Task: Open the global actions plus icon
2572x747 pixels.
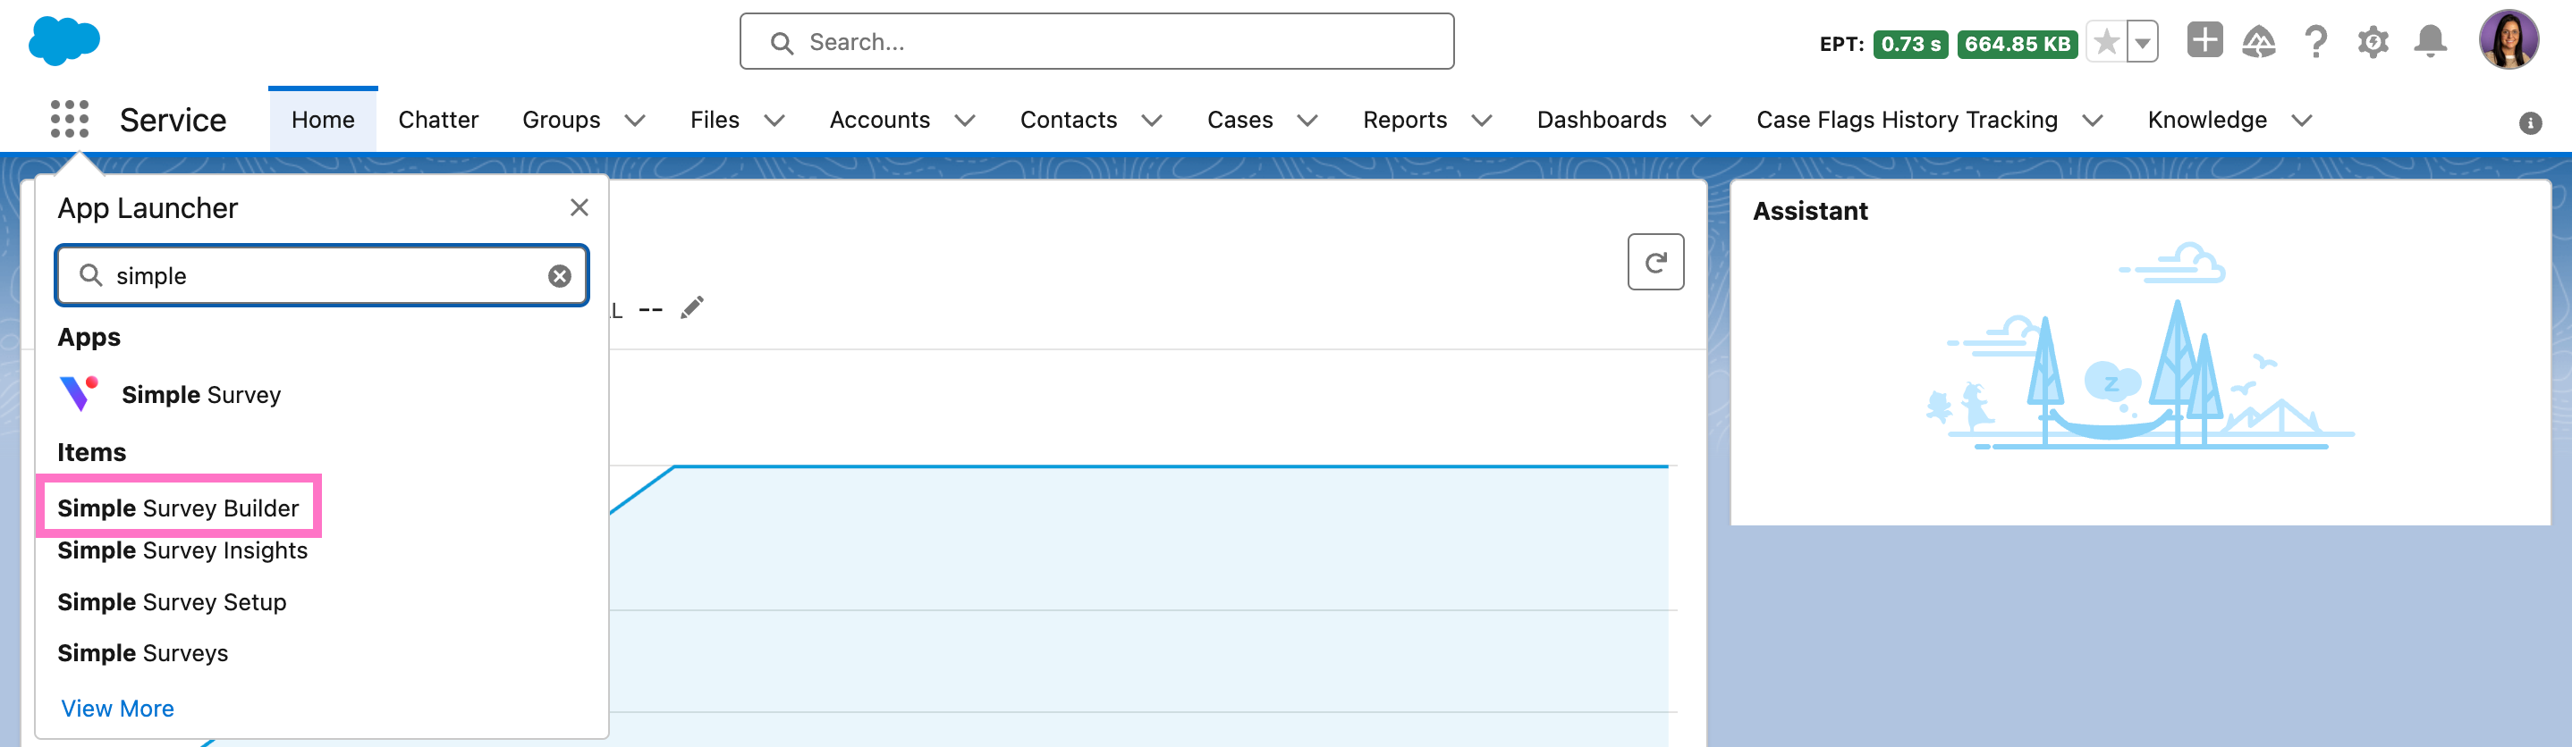Action: pyautogui.click(x=2204, y=41)
